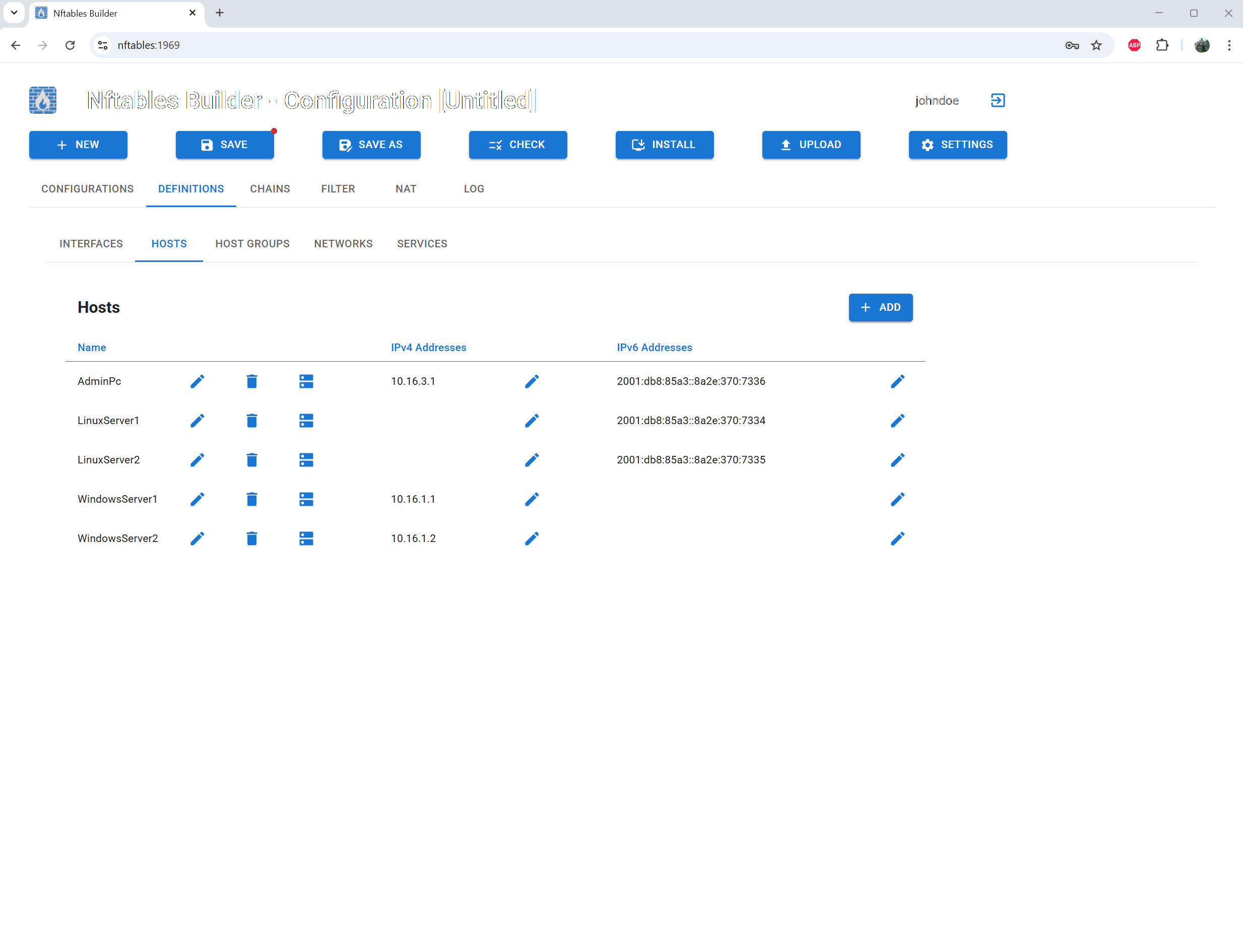Switch to the HOST GROUPS subtab
The image size is (1243, 949).
[252, 243]
